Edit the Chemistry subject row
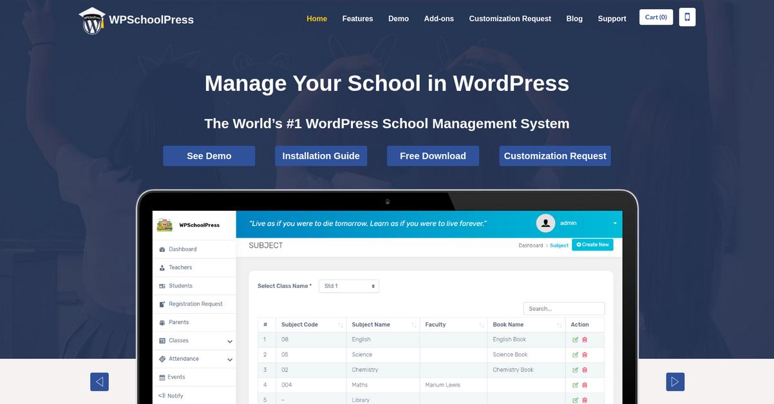This screenshot has width=774, height=404. (x=575, y=370)
